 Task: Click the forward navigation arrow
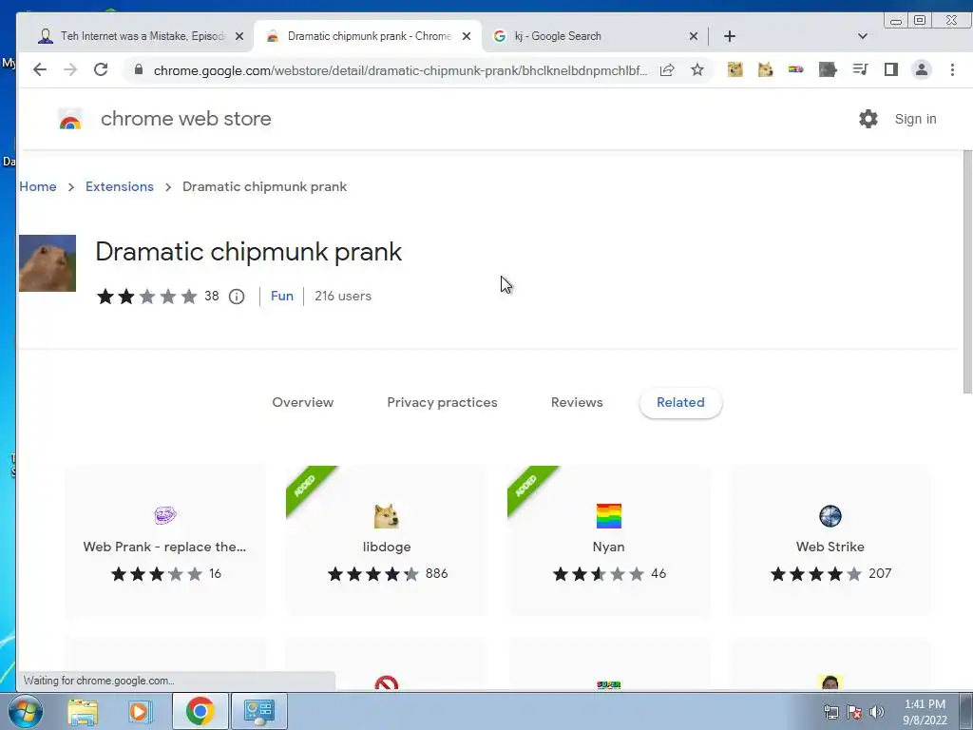pos(70,69)
